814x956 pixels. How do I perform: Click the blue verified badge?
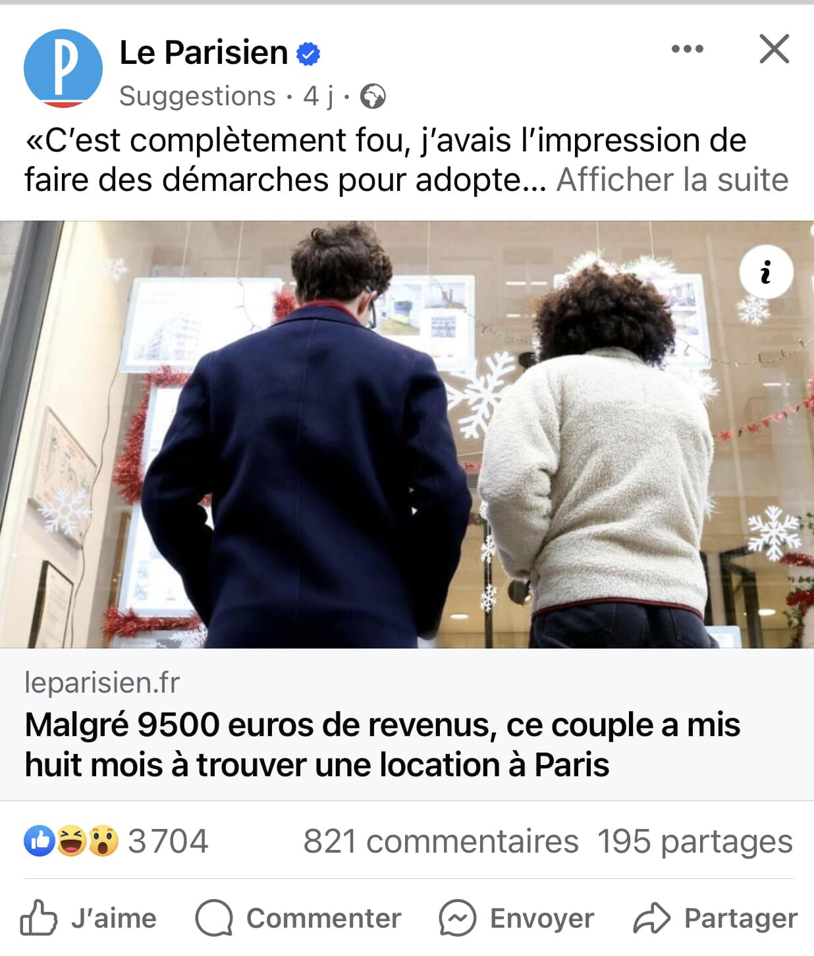pyautogui.click(x=308, y=53)
